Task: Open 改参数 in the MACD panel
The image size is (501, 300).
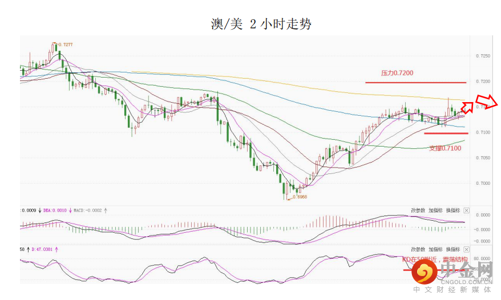Action: point(418,210)
